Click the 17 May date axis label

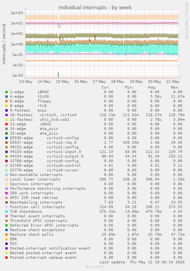tap(99, 82)
